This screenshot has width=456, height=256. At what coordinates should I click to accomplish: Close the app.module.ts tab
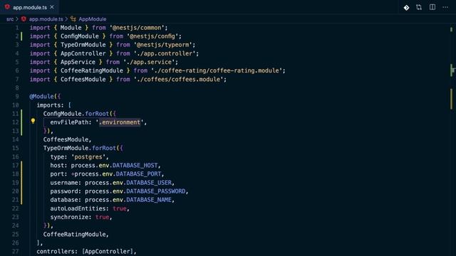tap(52, 7)
